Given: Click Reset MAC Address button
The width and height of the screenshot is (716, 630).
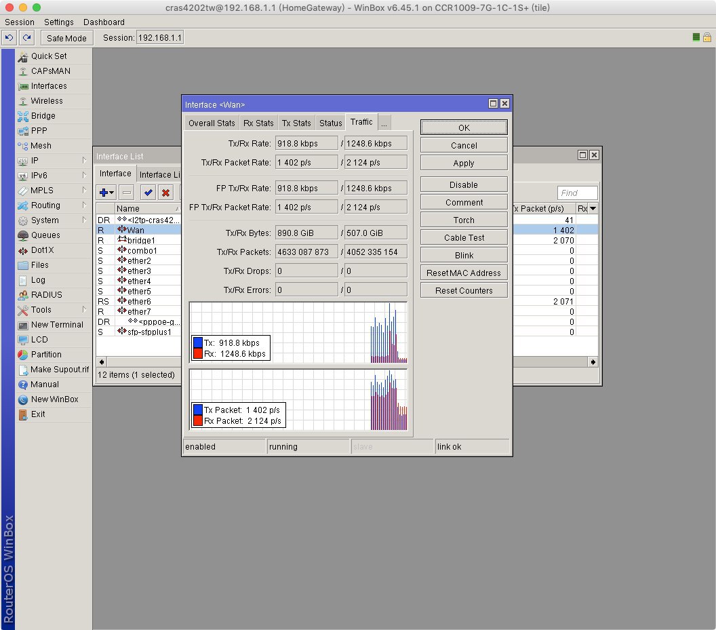Looking at the screenshot, I should 464,273.
